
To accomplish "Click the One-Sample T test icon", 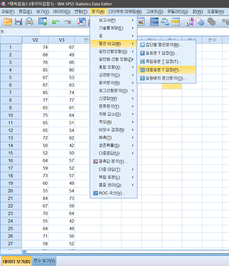I will tap(143, 53).
